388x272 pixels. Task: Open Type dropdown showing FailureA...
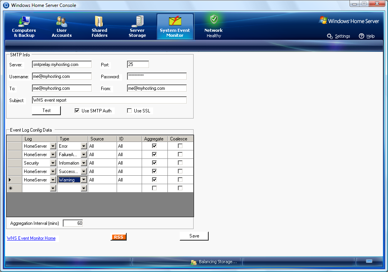point(84,154)
